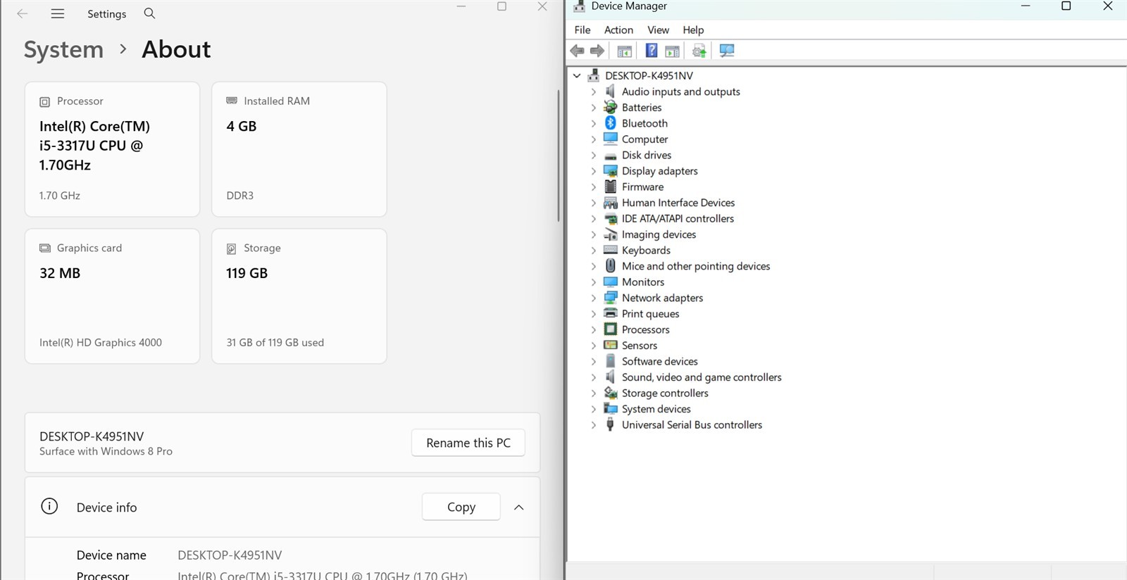The width and height of the screenshot is (1127, 580).
Task: Click '31 GB of 119 GB used' text
Action: [x=275, y=342]
